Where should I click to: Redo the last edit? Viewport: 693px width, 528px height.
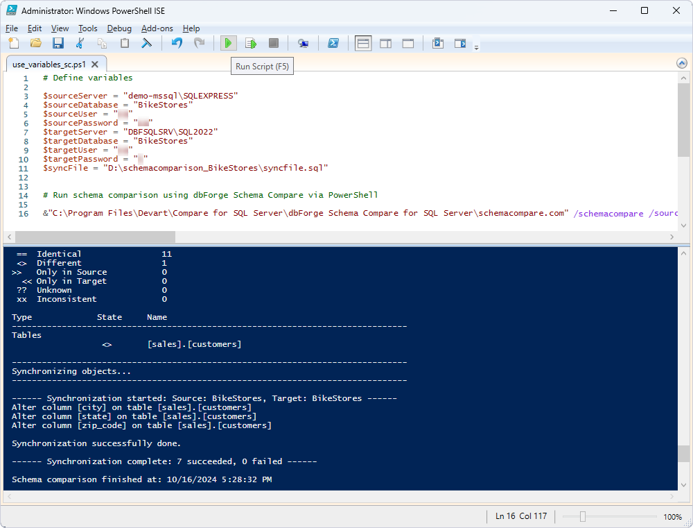coord(200,43)
